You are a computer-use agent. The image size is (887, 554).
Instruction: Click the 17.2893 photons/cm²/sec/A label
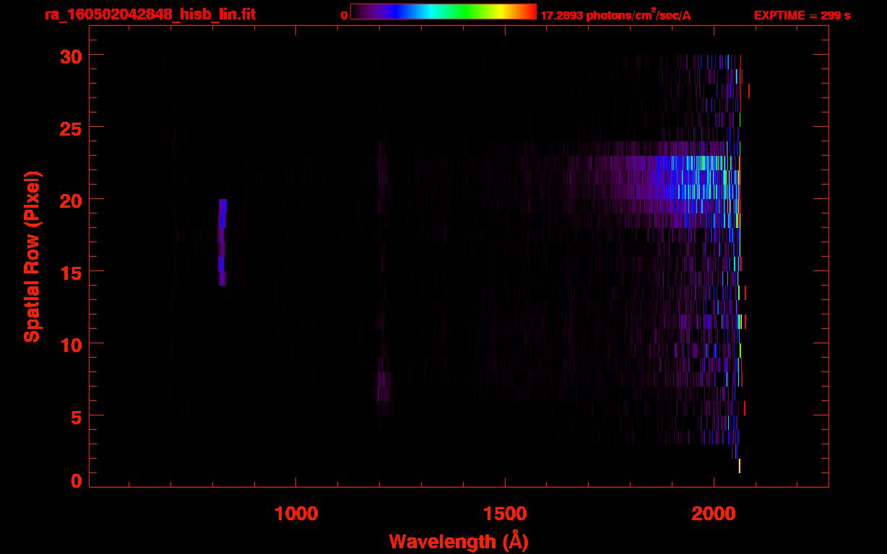pos(615,15)
